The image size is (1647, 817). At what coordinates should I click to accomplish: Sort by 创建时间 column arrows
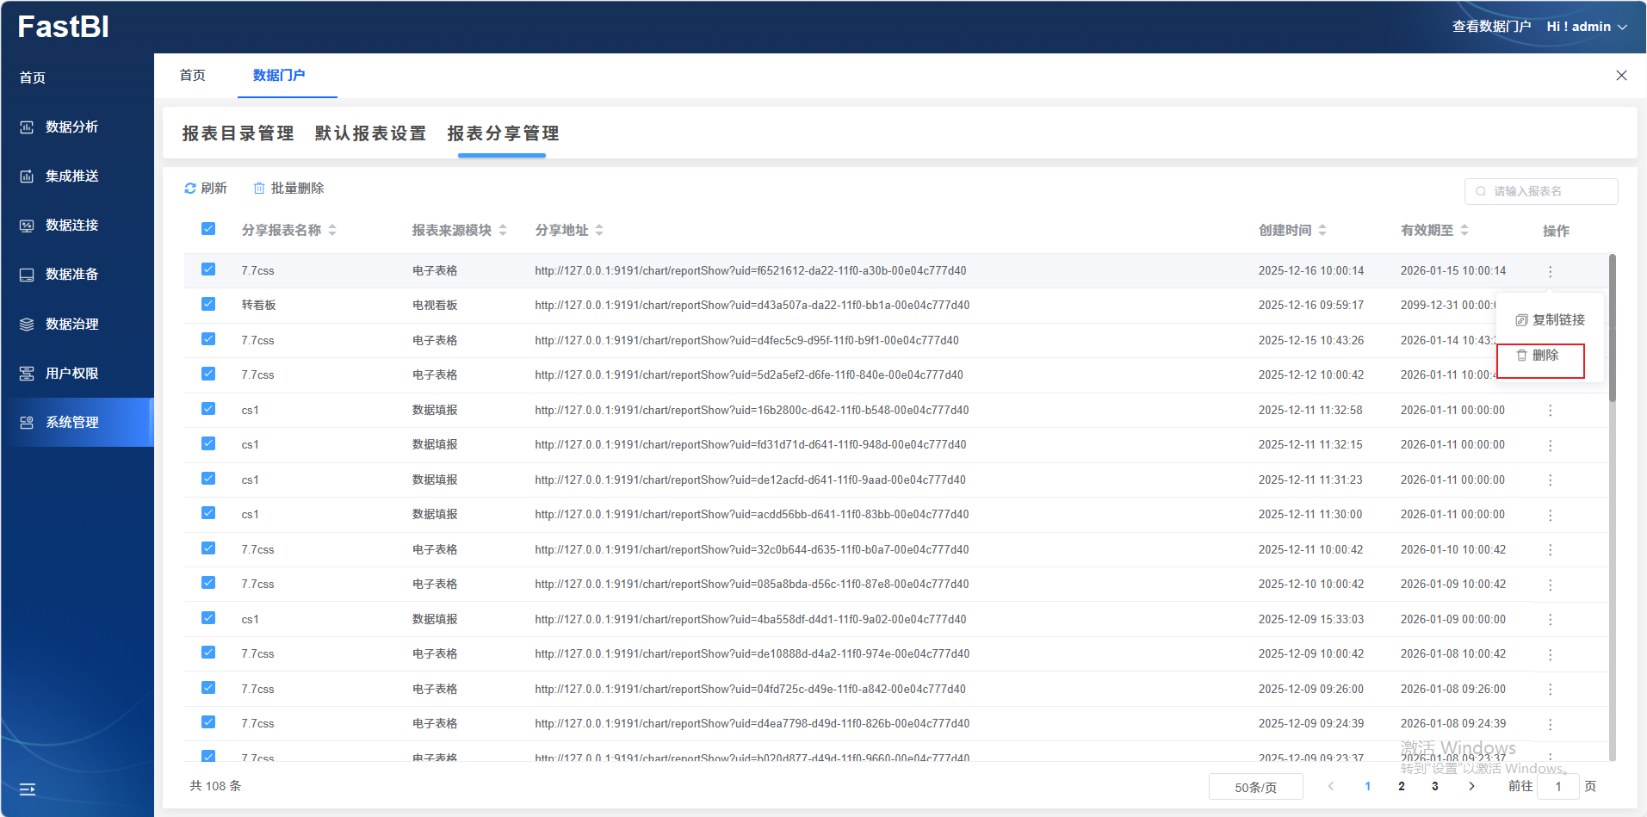click(x=1322, y=230)
